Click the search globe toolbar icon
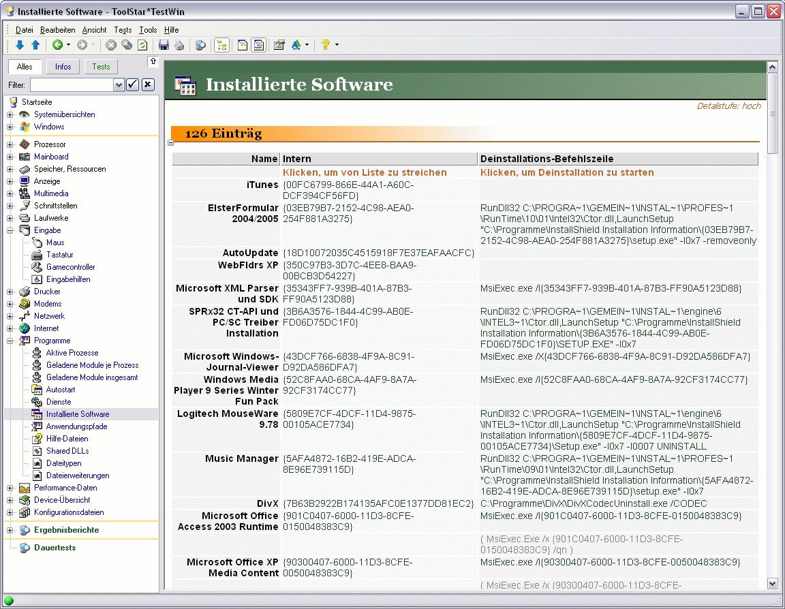 tap(200, 46)
